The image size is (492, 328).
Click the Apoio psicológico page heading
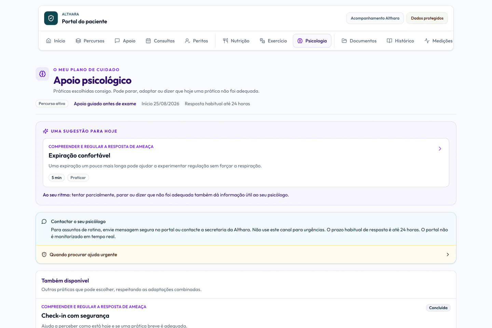(93, 80)
